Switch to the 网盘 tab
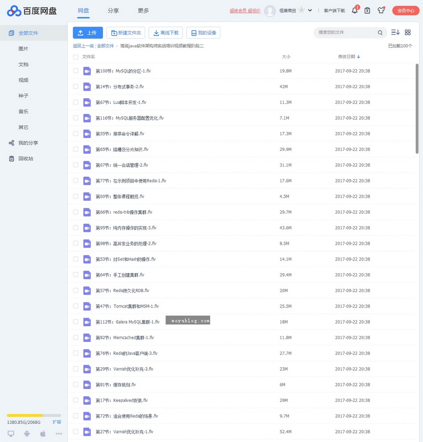Screen dimensions: 423x442 click(x=83, y=11)
